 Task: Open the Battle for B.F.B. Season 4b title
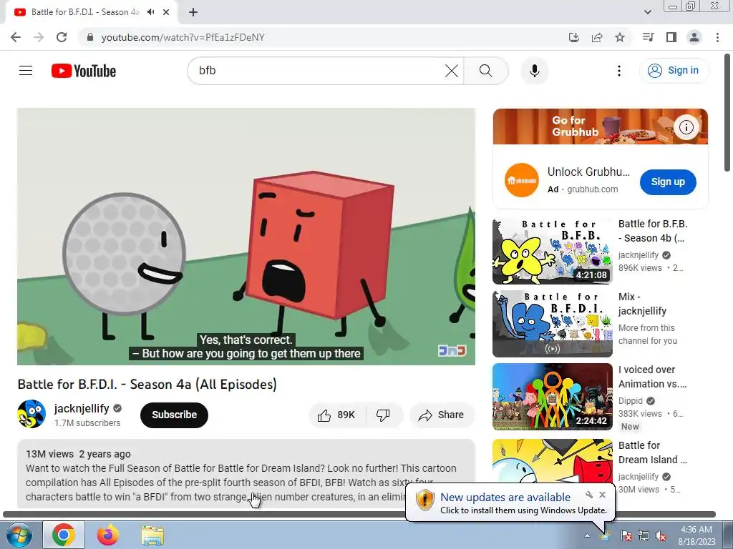pyautogui.click(x=653, y=231)
